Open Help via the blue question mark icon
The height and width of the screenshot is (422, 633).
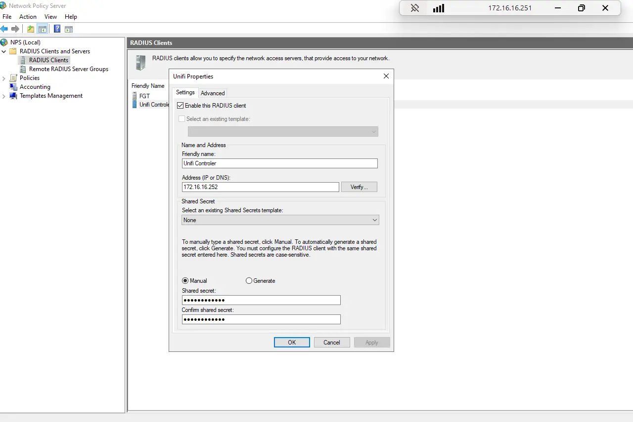[57, 29]
